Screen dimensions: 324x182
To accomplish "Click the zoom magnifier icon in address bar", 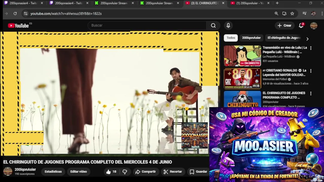I will [276, 14].
